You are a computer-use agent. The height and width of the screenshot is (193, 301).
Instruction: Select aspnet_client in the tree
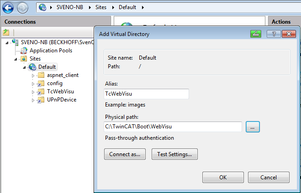63,75
